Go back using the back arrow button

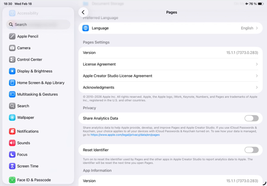click(83, 12)
